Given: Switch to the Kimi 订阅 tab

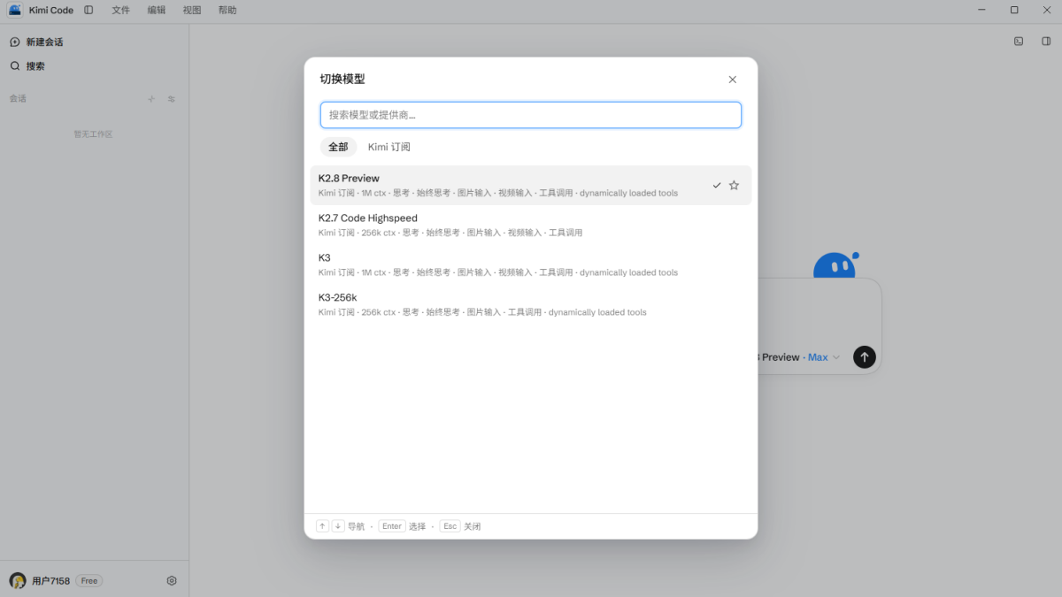Looking at the screenshot, I should [389, 147].
